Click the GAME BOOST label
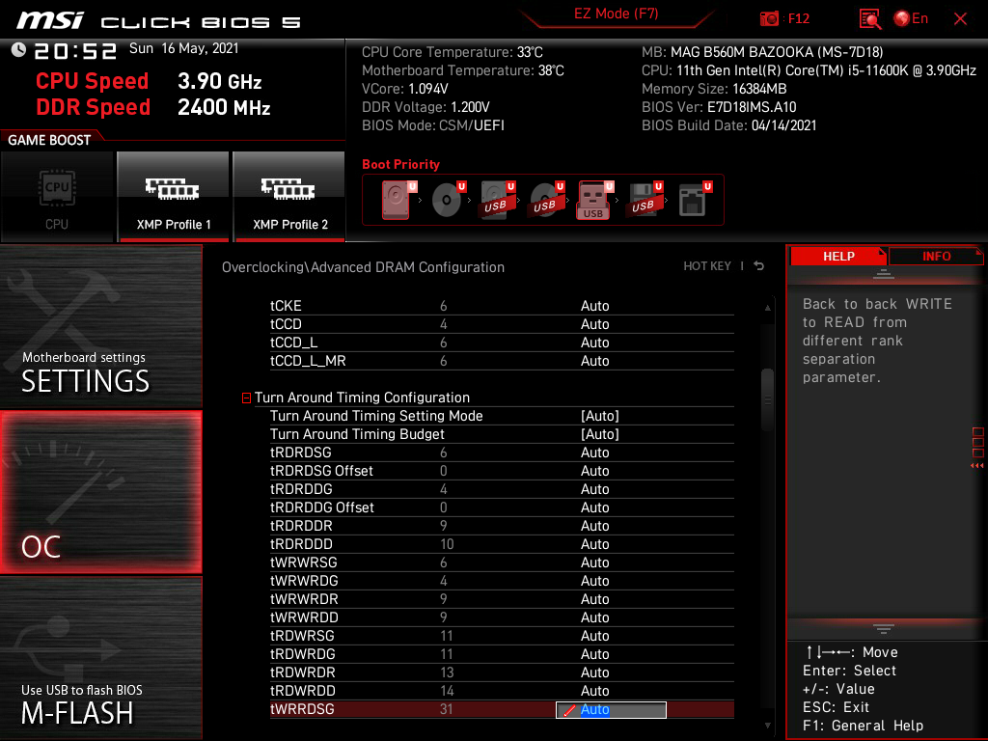This screenshot has height=741, width=988. (49, 140)
